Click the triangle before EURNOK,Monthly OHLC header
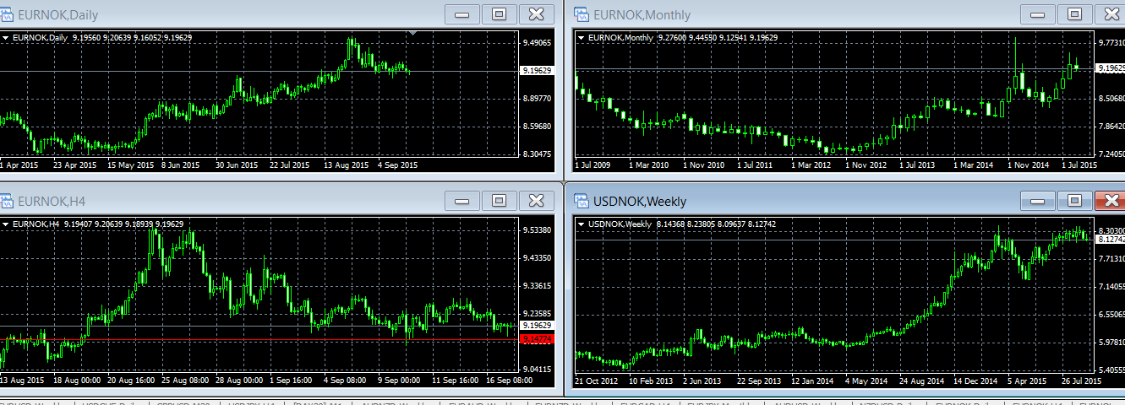This screenshot has width=1125, height=405. (581, 38)
